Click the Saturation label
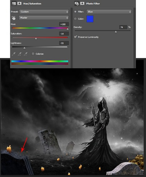 pyautogui.click(x=16, y=33)
